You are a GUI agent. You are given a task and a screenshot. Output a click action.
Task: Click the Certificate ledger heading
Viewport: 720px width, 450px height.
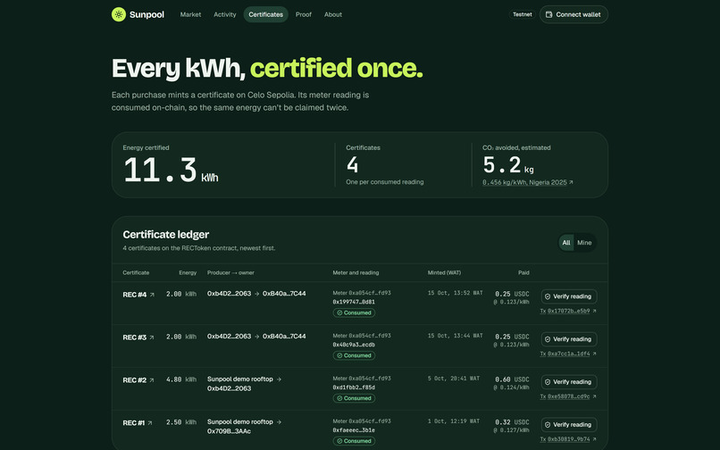coord(166,234)
